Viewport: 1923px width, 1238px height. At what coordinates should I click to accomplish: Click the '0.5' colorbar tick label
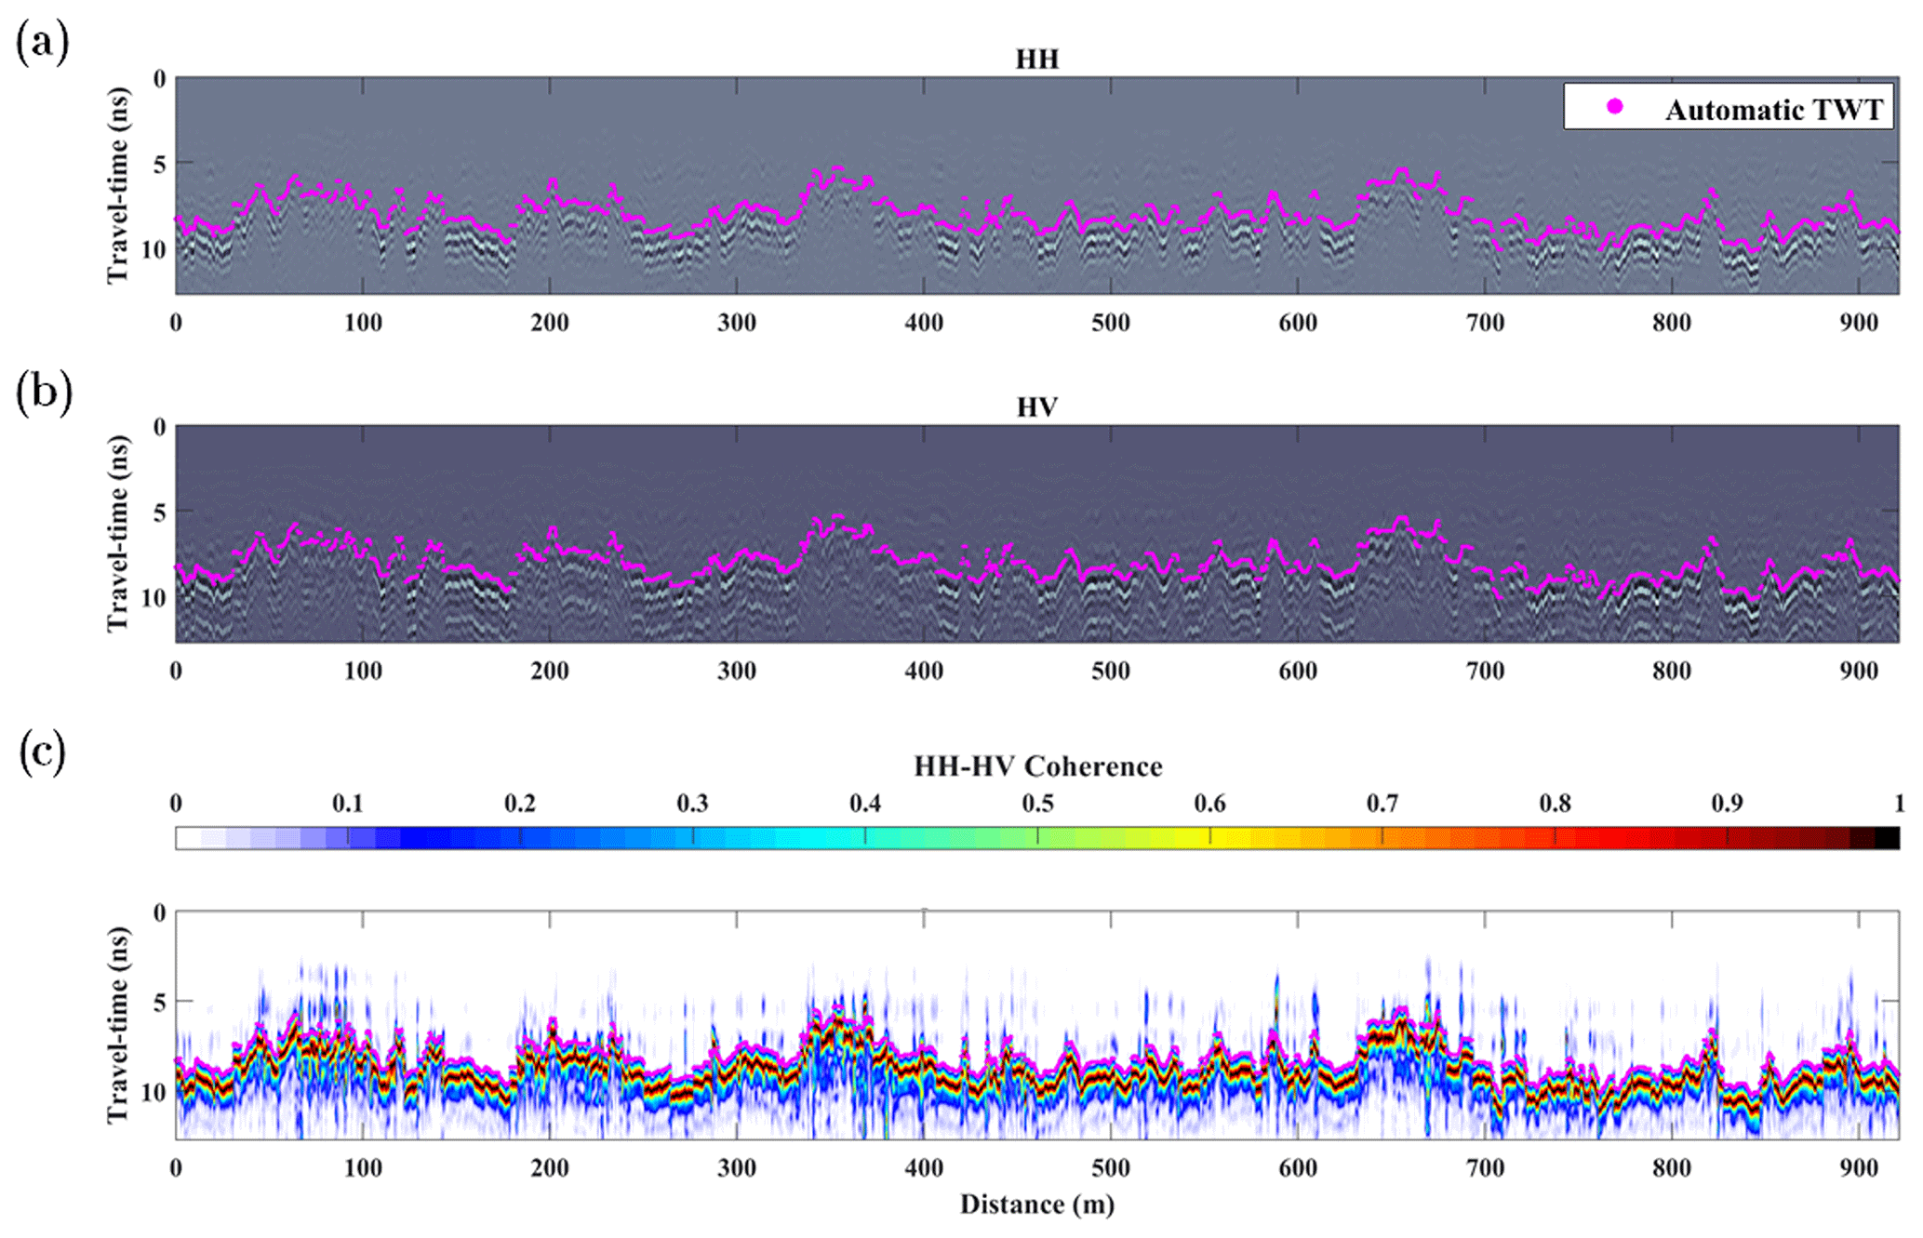click(1037, 804)
